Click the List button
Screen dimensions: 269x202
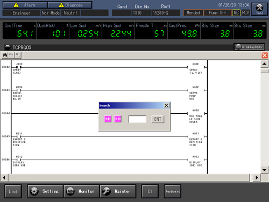tap(13, 191)
